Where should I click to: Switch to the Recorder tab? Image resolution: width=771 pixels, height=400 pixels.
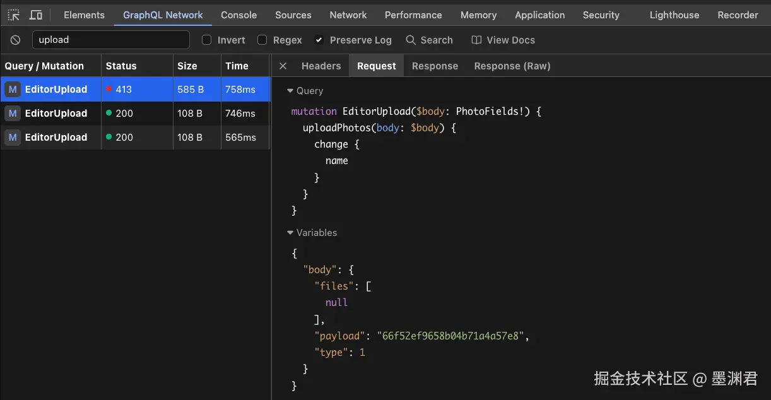tap(738, 15)
